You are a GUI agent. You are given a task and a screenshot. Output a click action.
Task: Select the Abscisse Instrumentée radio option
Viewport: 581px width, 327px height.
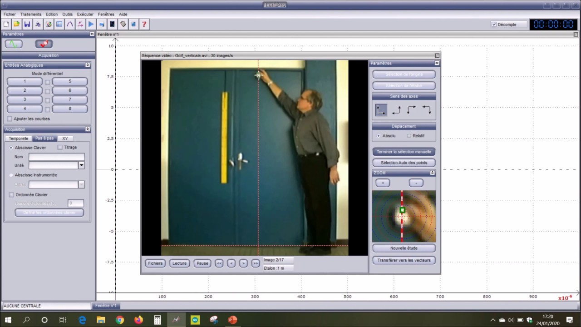pos(11,175)
